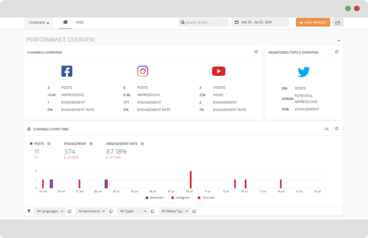Click the Twitter 310MM potential impressions value

coord(287,99)
